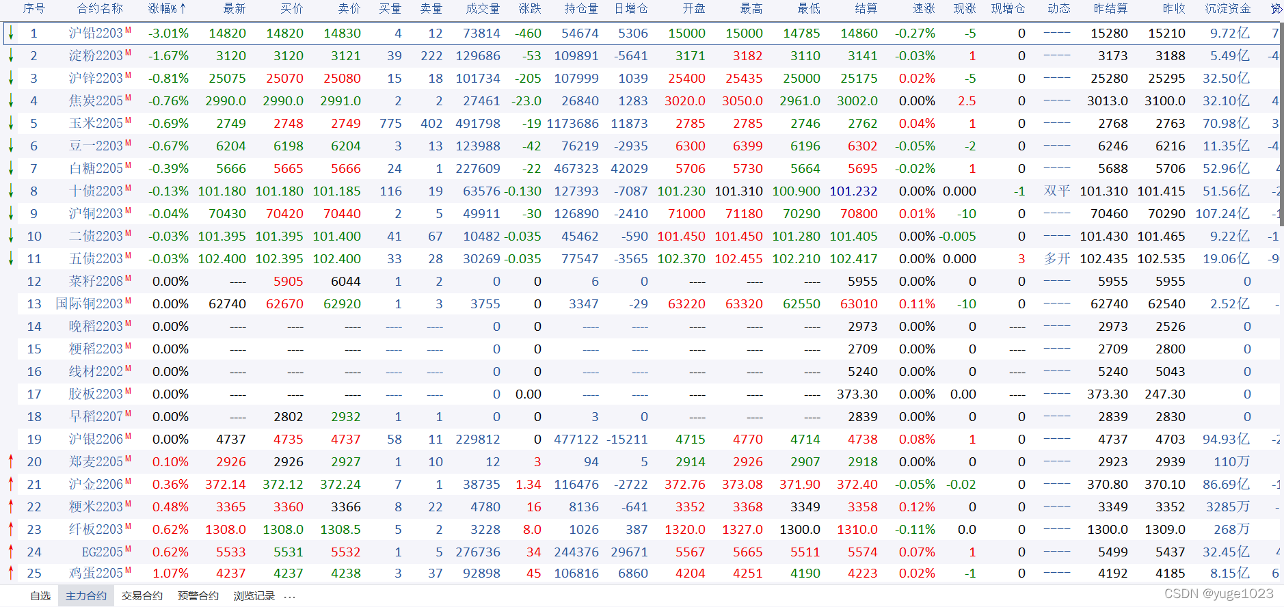Click the 最高 column header
Image resolution: width=1284 pixels, height=607 pixels.
point(751,9)
